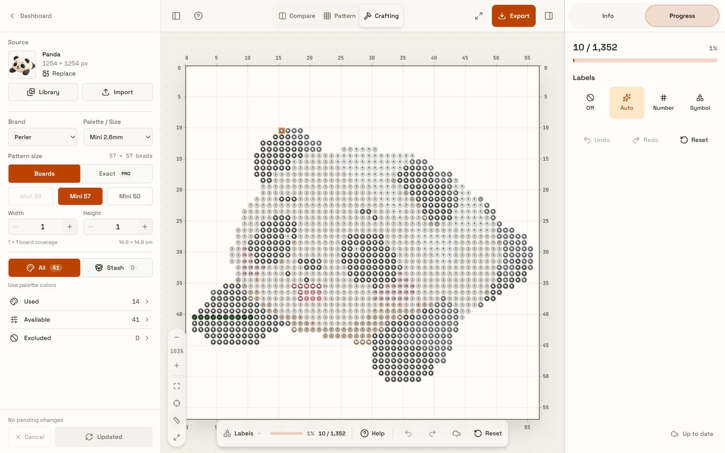The image size is (725, 453).
Task: Open Help in the bottom bar
Action: (x=373, y=433)
